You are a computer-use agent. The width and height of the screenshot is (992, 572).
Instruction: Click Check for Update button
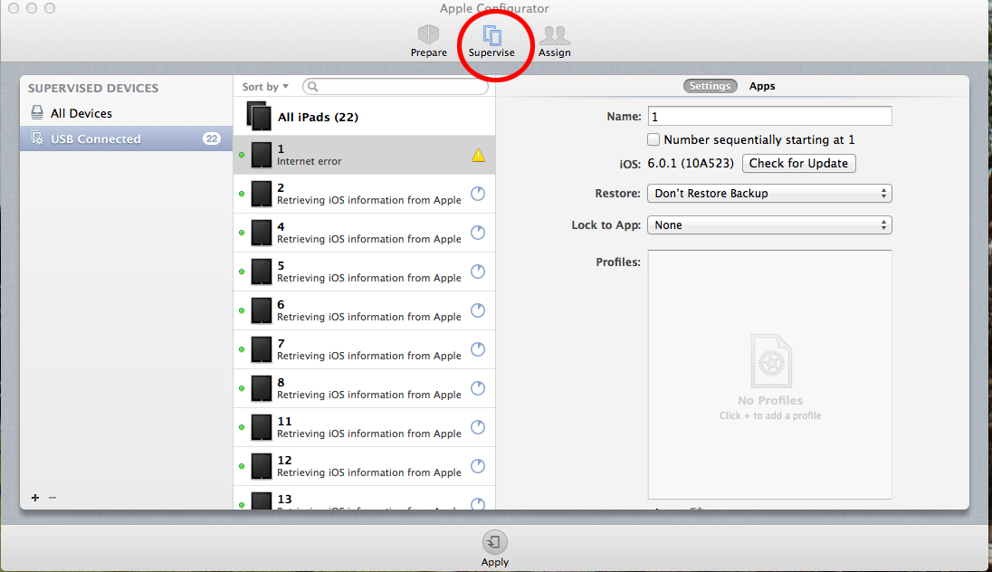(x=798, y=163)
